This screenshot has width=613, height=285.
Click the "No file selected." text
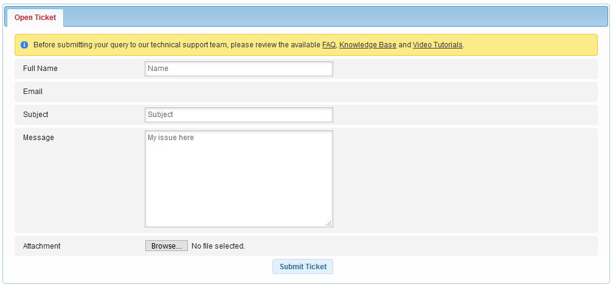(x=218, y=246)
